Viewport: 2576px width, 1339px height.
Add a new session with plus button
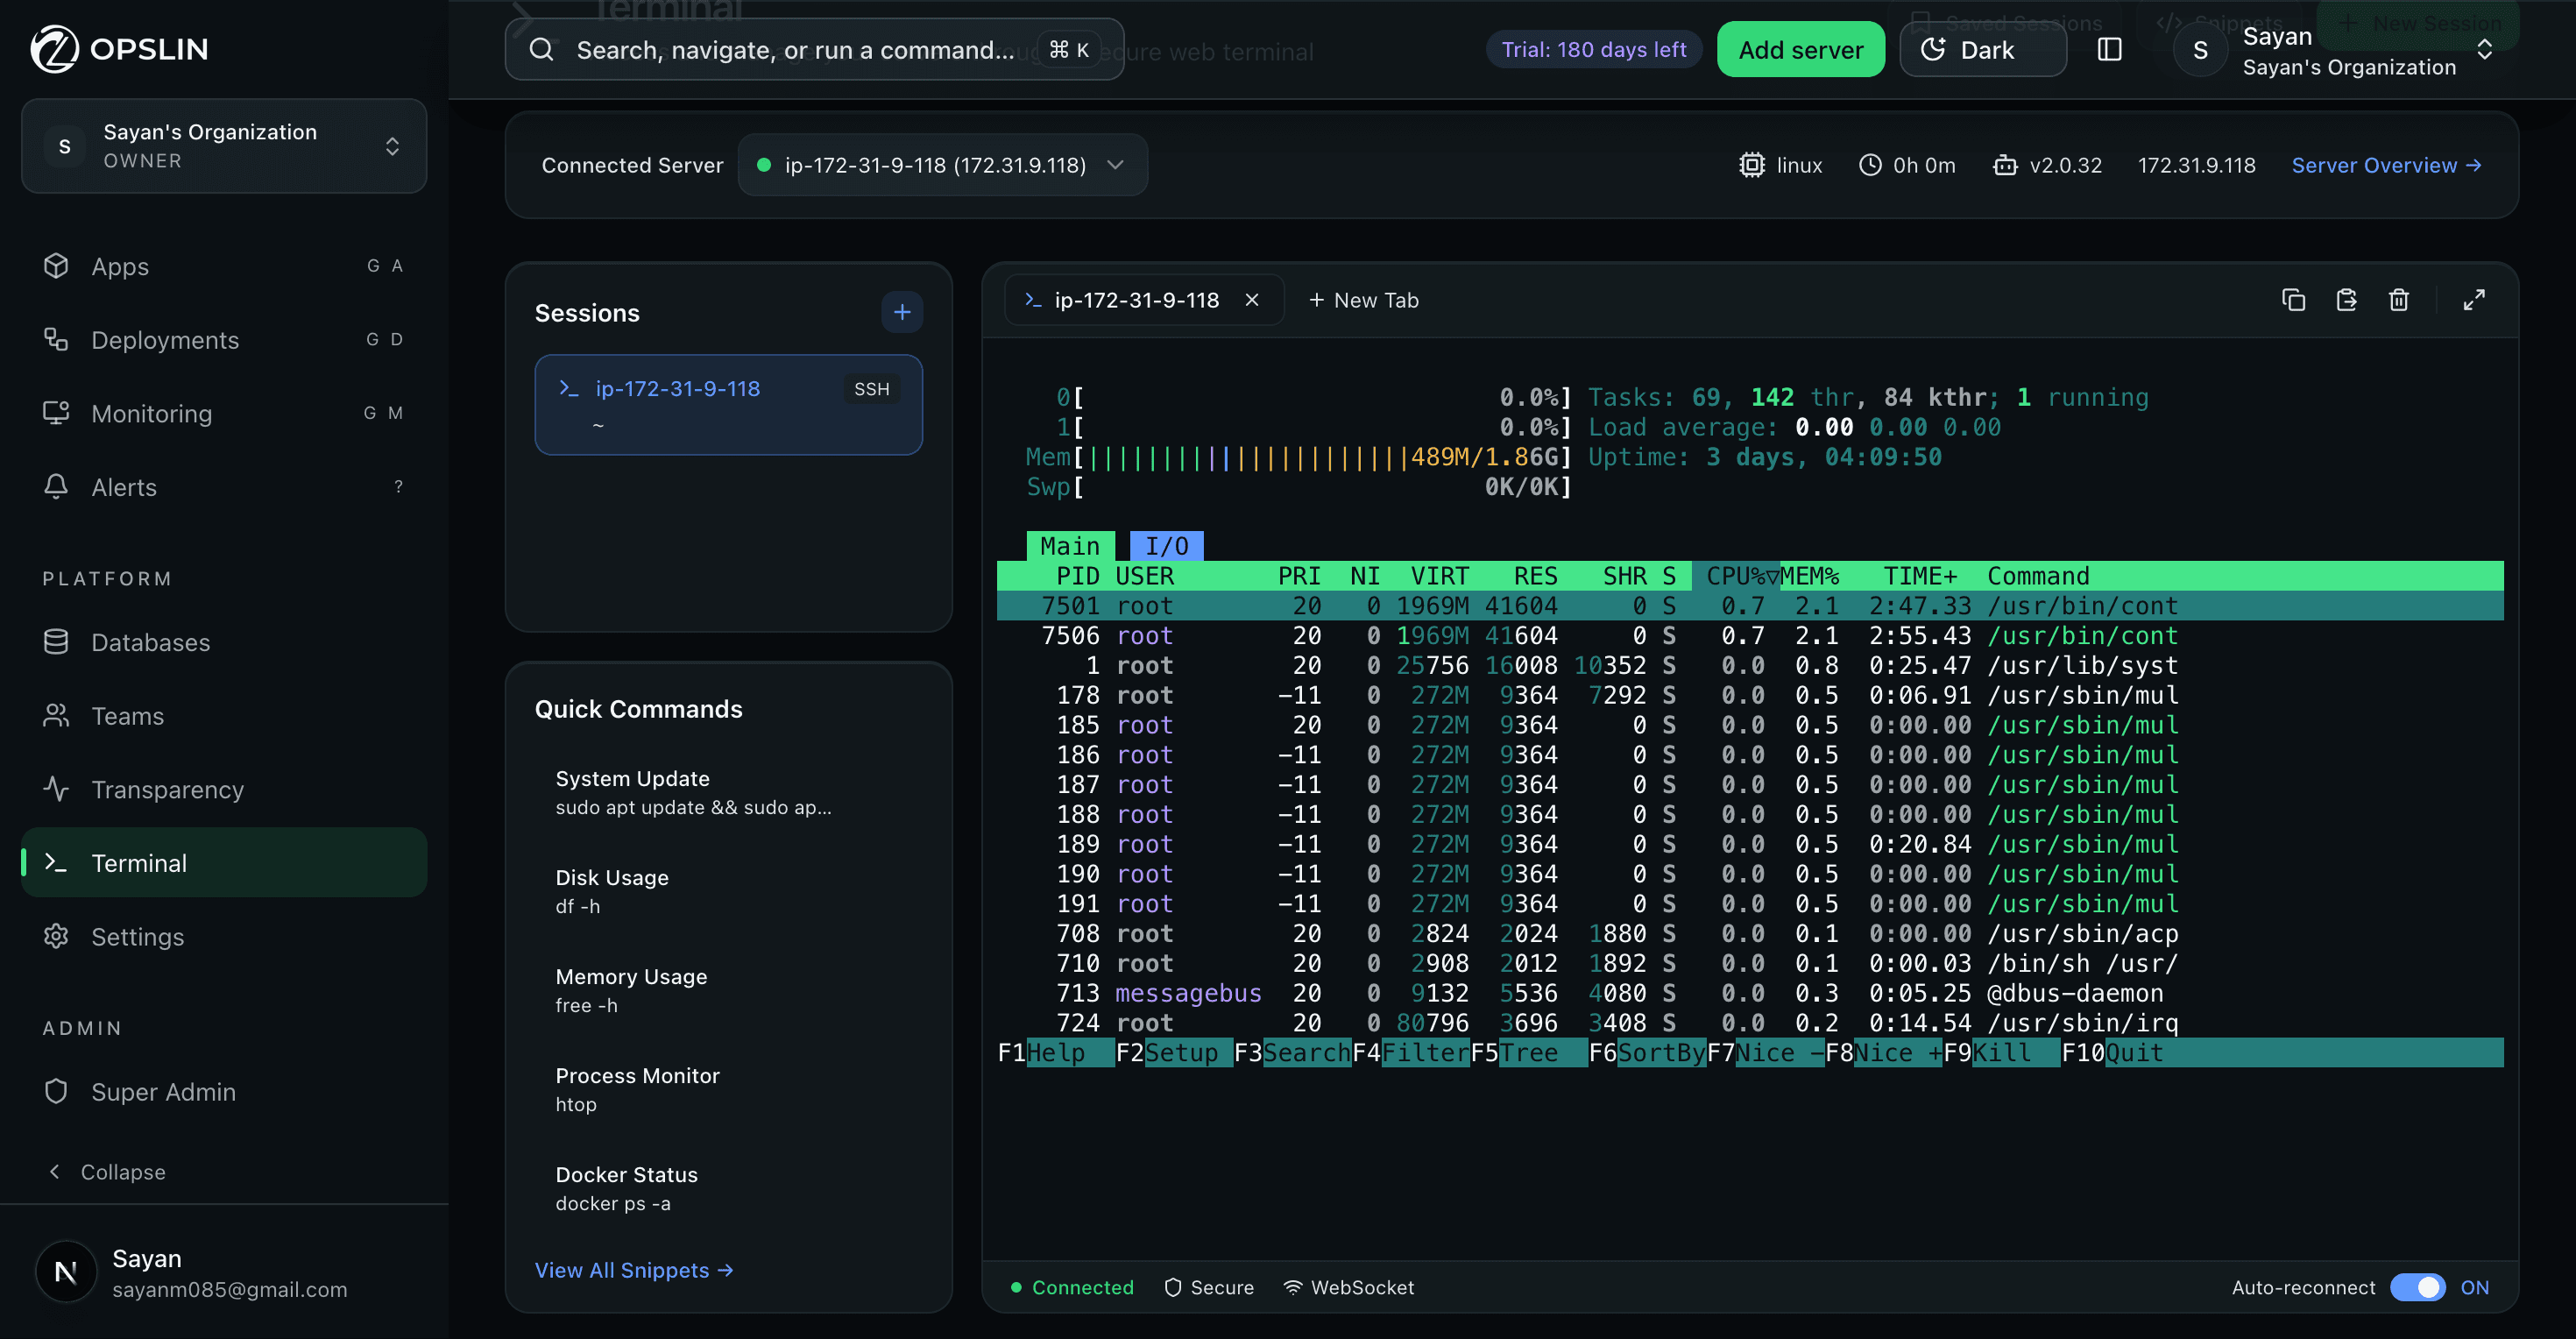click(902, 312)
